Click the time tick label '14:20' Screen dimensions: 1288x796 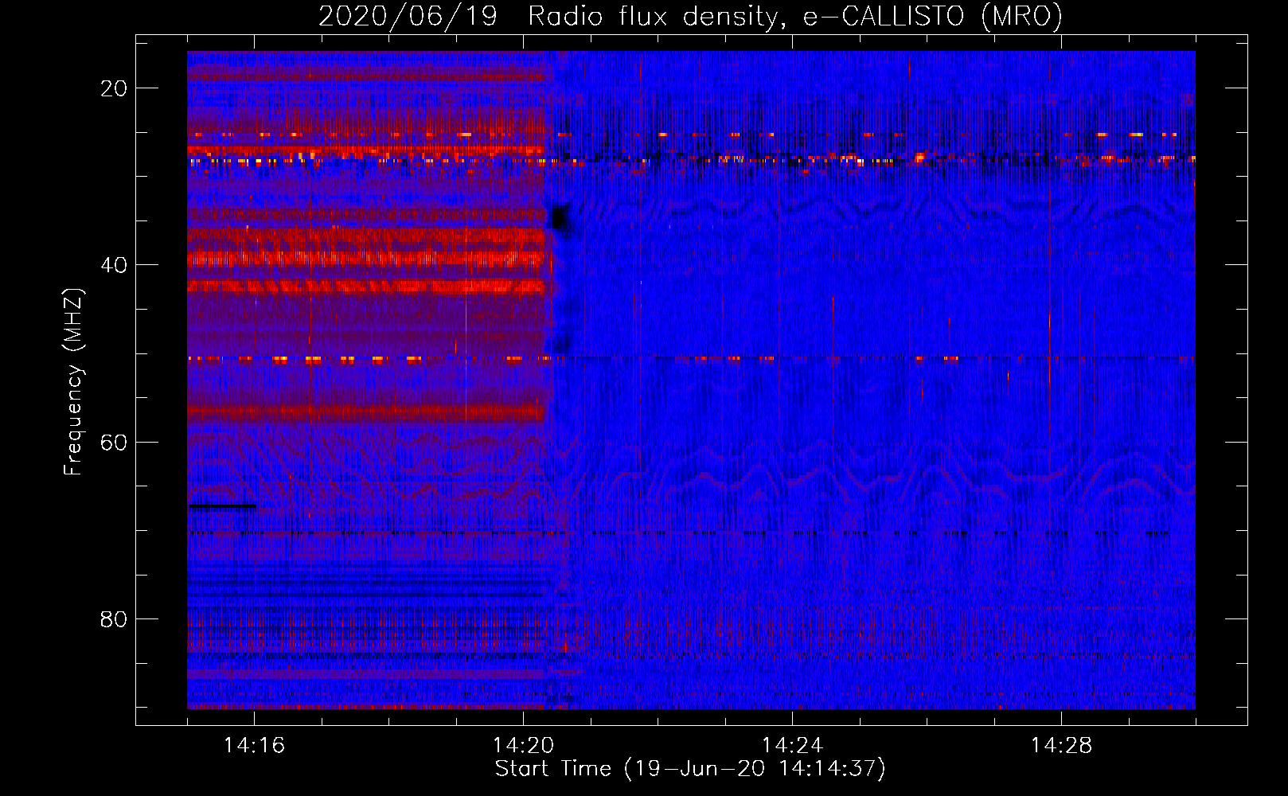tap(523, 746)
